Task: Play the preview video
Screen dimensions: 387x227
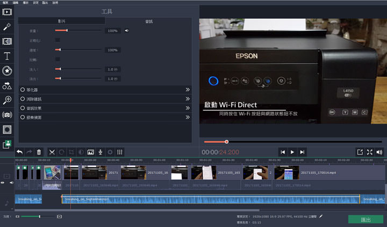Action: (x=292, y=152)
